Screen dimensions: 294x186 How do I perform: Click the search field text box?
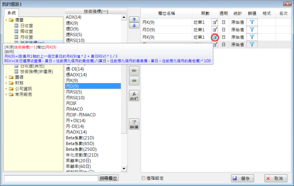(x=51, y=178)
